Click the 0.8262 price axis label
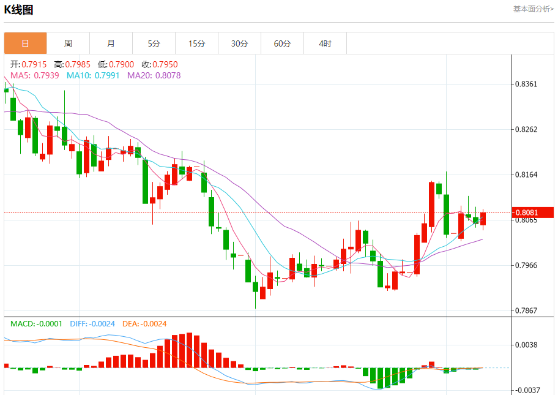 [x=526, y=129]
